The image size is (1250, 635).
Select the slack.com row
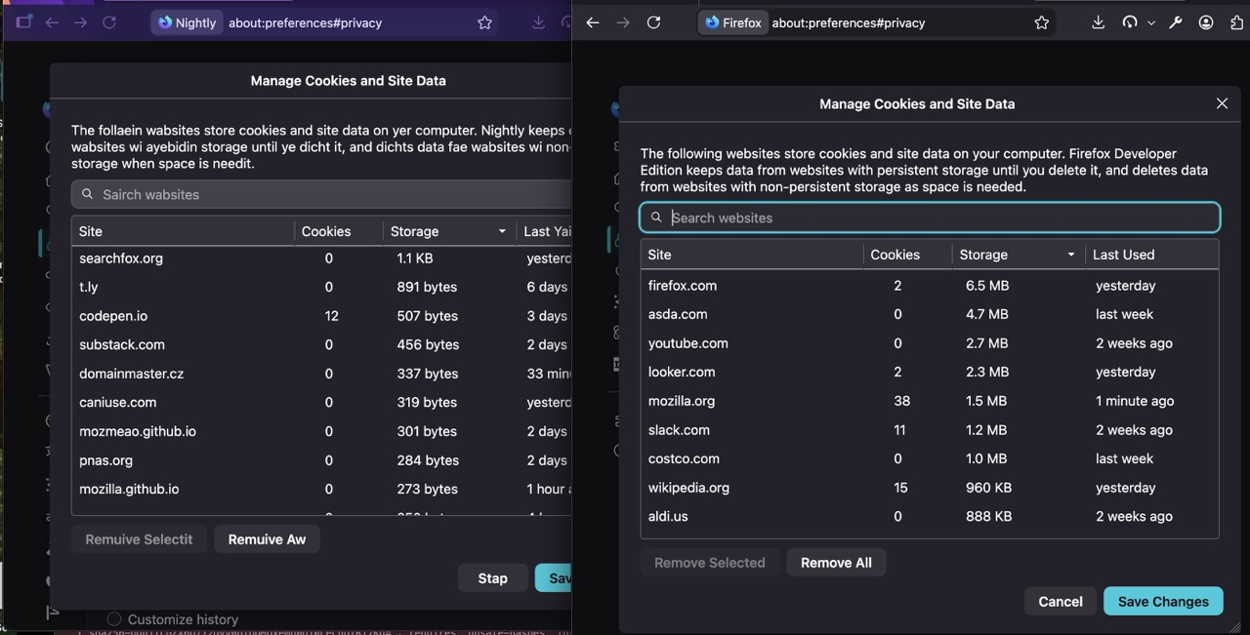930,430
